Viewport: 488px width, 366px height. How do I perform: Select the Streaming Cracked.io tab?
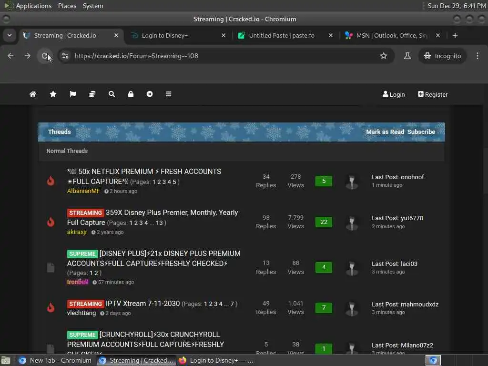(x=71, y=35)
